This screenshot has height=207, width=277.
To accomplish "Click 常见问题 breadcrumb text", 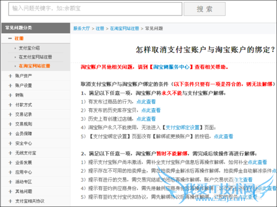I will (x=154, y=29).
